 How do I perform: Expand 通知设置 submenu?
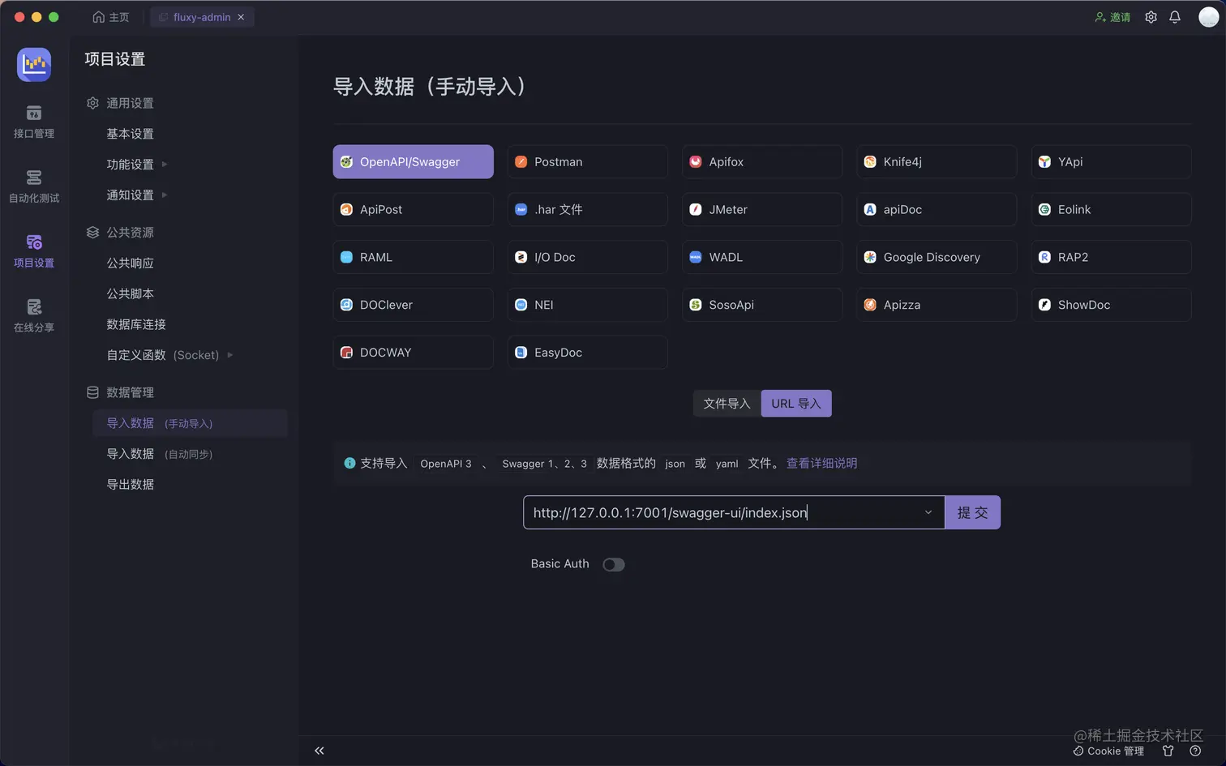[x=136, y=195]
